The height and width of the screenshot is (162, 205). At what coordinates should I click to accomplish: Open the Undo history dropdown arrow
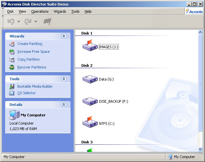(19, 22)
